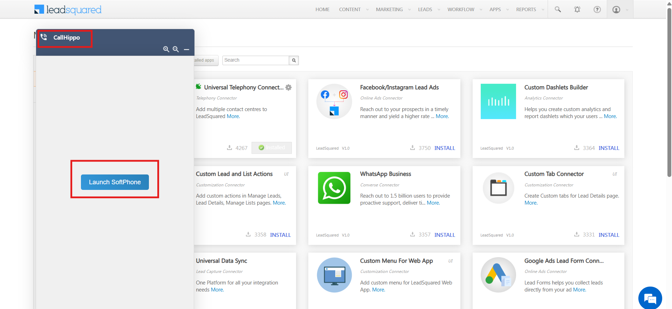Open the notifications bell icon
This screenshot has width=672, height=309.
577,9
